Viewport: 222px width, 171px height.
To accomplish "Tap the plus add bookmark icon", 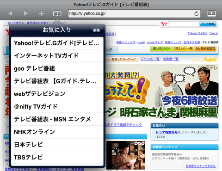I will [42, 13].
